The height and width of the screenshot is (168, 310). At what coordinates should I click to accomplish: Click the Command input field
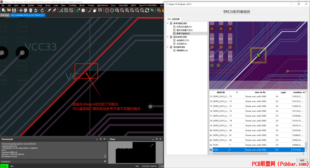click(x=53, y=161)
